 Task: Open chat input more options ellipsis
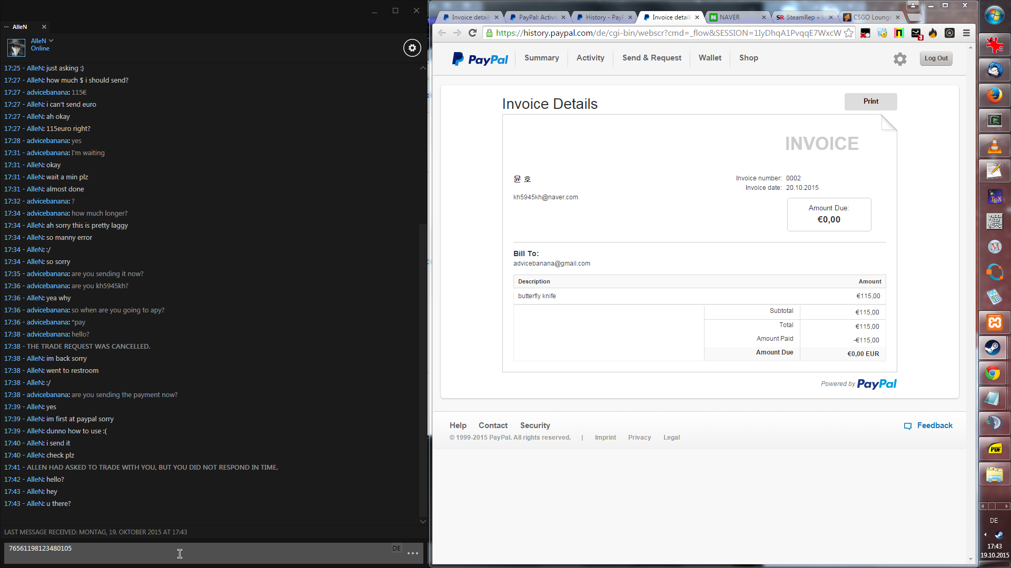tap(413, 553)
